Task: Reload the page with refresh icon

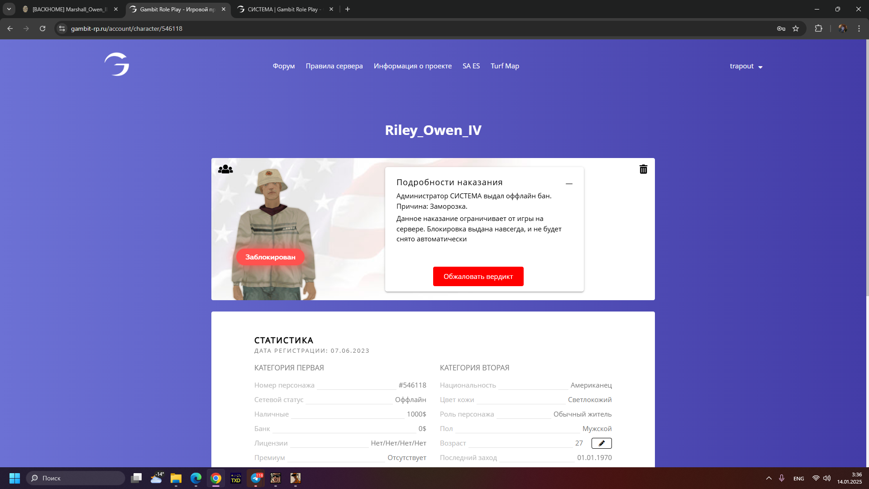Action: 43,29
